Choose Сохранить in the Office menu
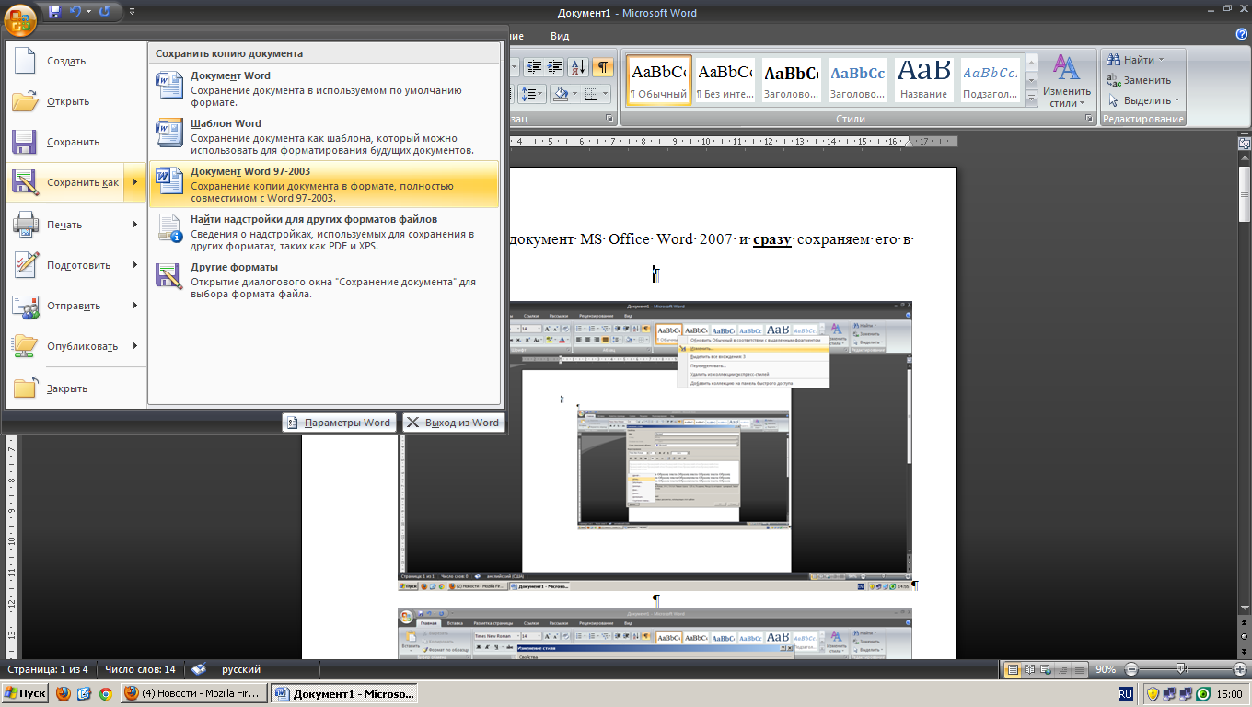1252x707 pixels. point(75,142)
